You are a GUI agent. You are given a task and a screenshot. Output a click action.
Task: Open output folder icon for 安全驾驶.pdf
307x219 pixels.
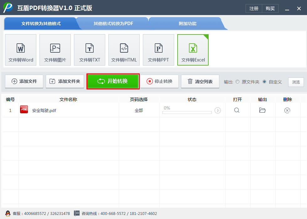262,110
